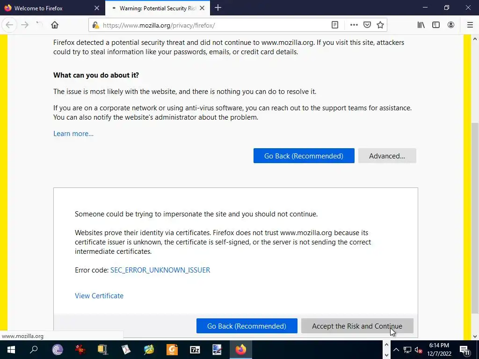Open the orange G taskbar application

[x=172, y=350]
